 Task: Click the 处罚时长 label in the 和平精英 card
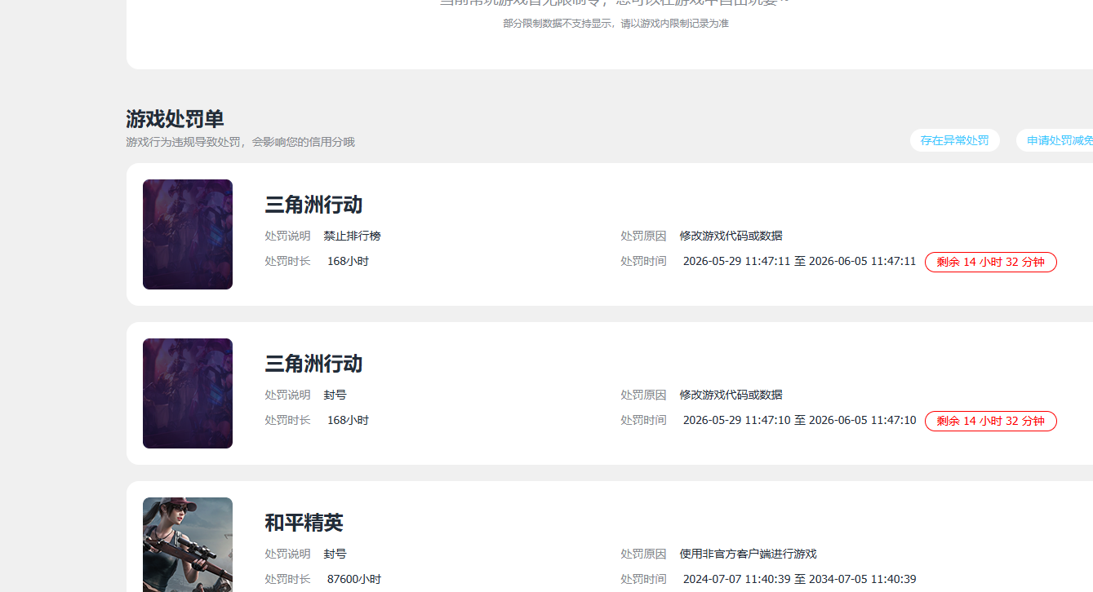(x=287, y=579)
